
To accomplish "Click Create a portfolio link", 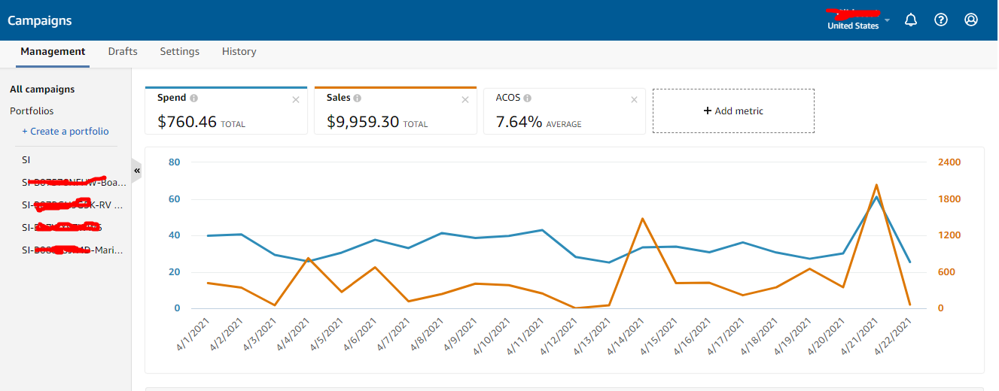I will coord(65,132).
